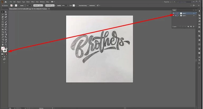203x109 pixels.
Task: Select the Column Graph tool
Action: click(6, 40)
